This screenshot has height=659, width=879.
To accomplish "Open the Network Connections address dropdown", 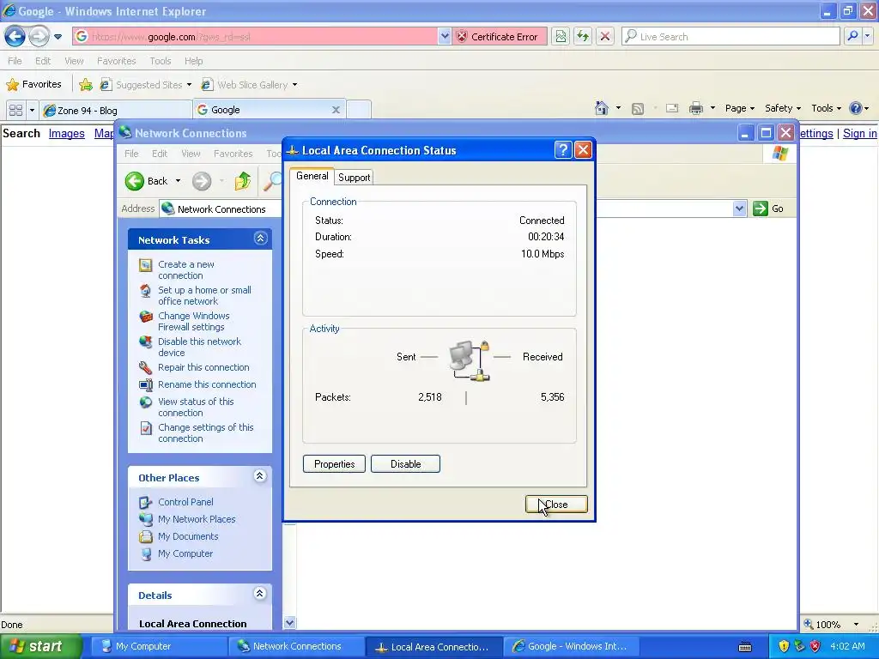I will point(739,209).
